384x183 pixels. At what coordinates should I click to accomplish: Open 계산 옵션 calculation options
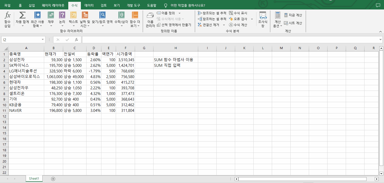click(277, 19)
